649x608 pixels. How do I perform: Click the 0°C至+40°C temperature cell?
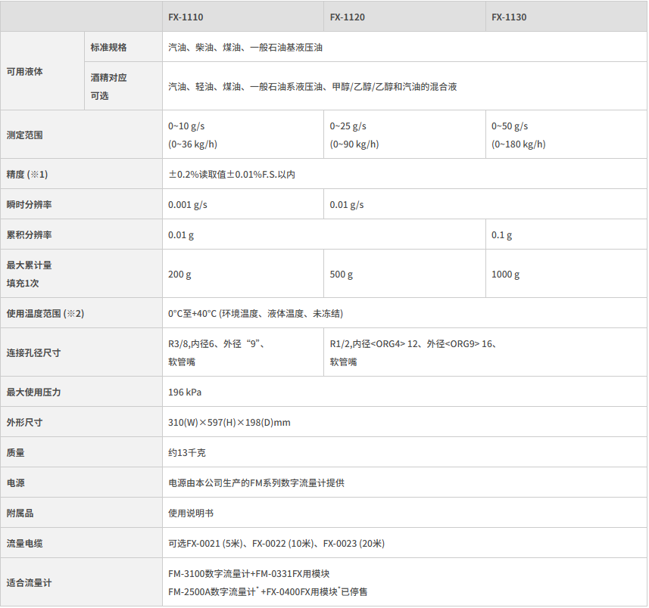404,313
